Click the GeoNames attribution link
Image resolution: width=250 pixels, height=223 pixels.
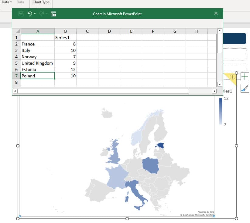197,215
